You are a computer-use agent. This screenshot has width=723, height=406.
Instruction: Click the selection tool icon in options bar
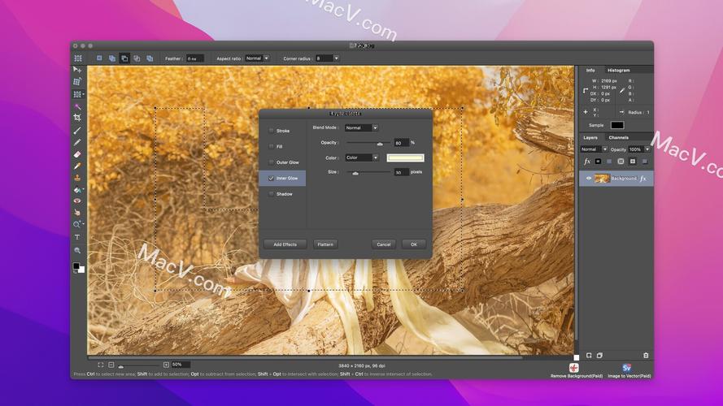click(x=78, y=58)
